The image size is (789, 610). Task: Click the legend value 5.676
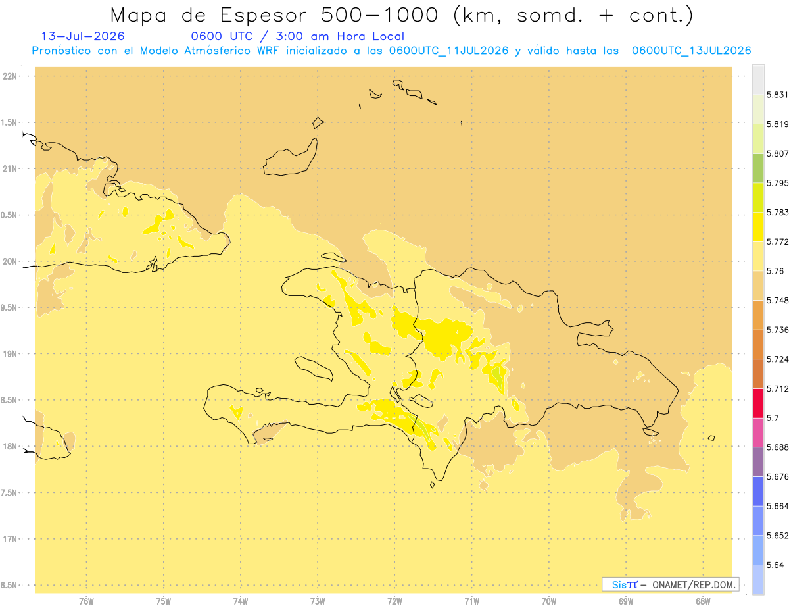tap(777, 477)
